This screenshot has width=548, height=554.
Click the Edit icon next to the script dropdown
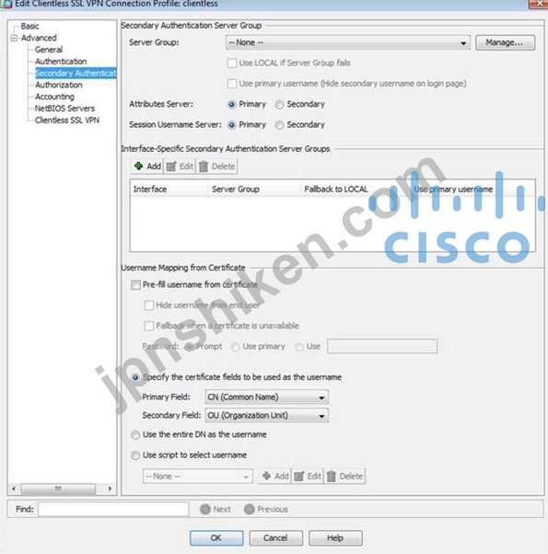pos(299,477)
